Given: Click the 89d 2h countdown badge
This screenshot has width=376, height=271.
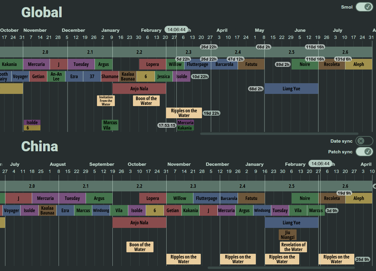Looking at the screenshot, I should [x=283, y=64].
